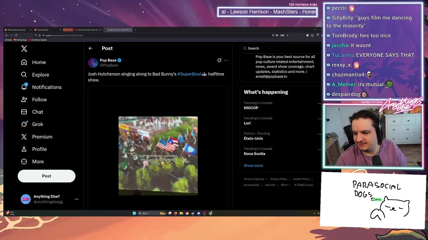This screenshot has width=428, height=240.
Task: Open the Clair Obscur Expedition bookmark
Action: click(38, 40)
